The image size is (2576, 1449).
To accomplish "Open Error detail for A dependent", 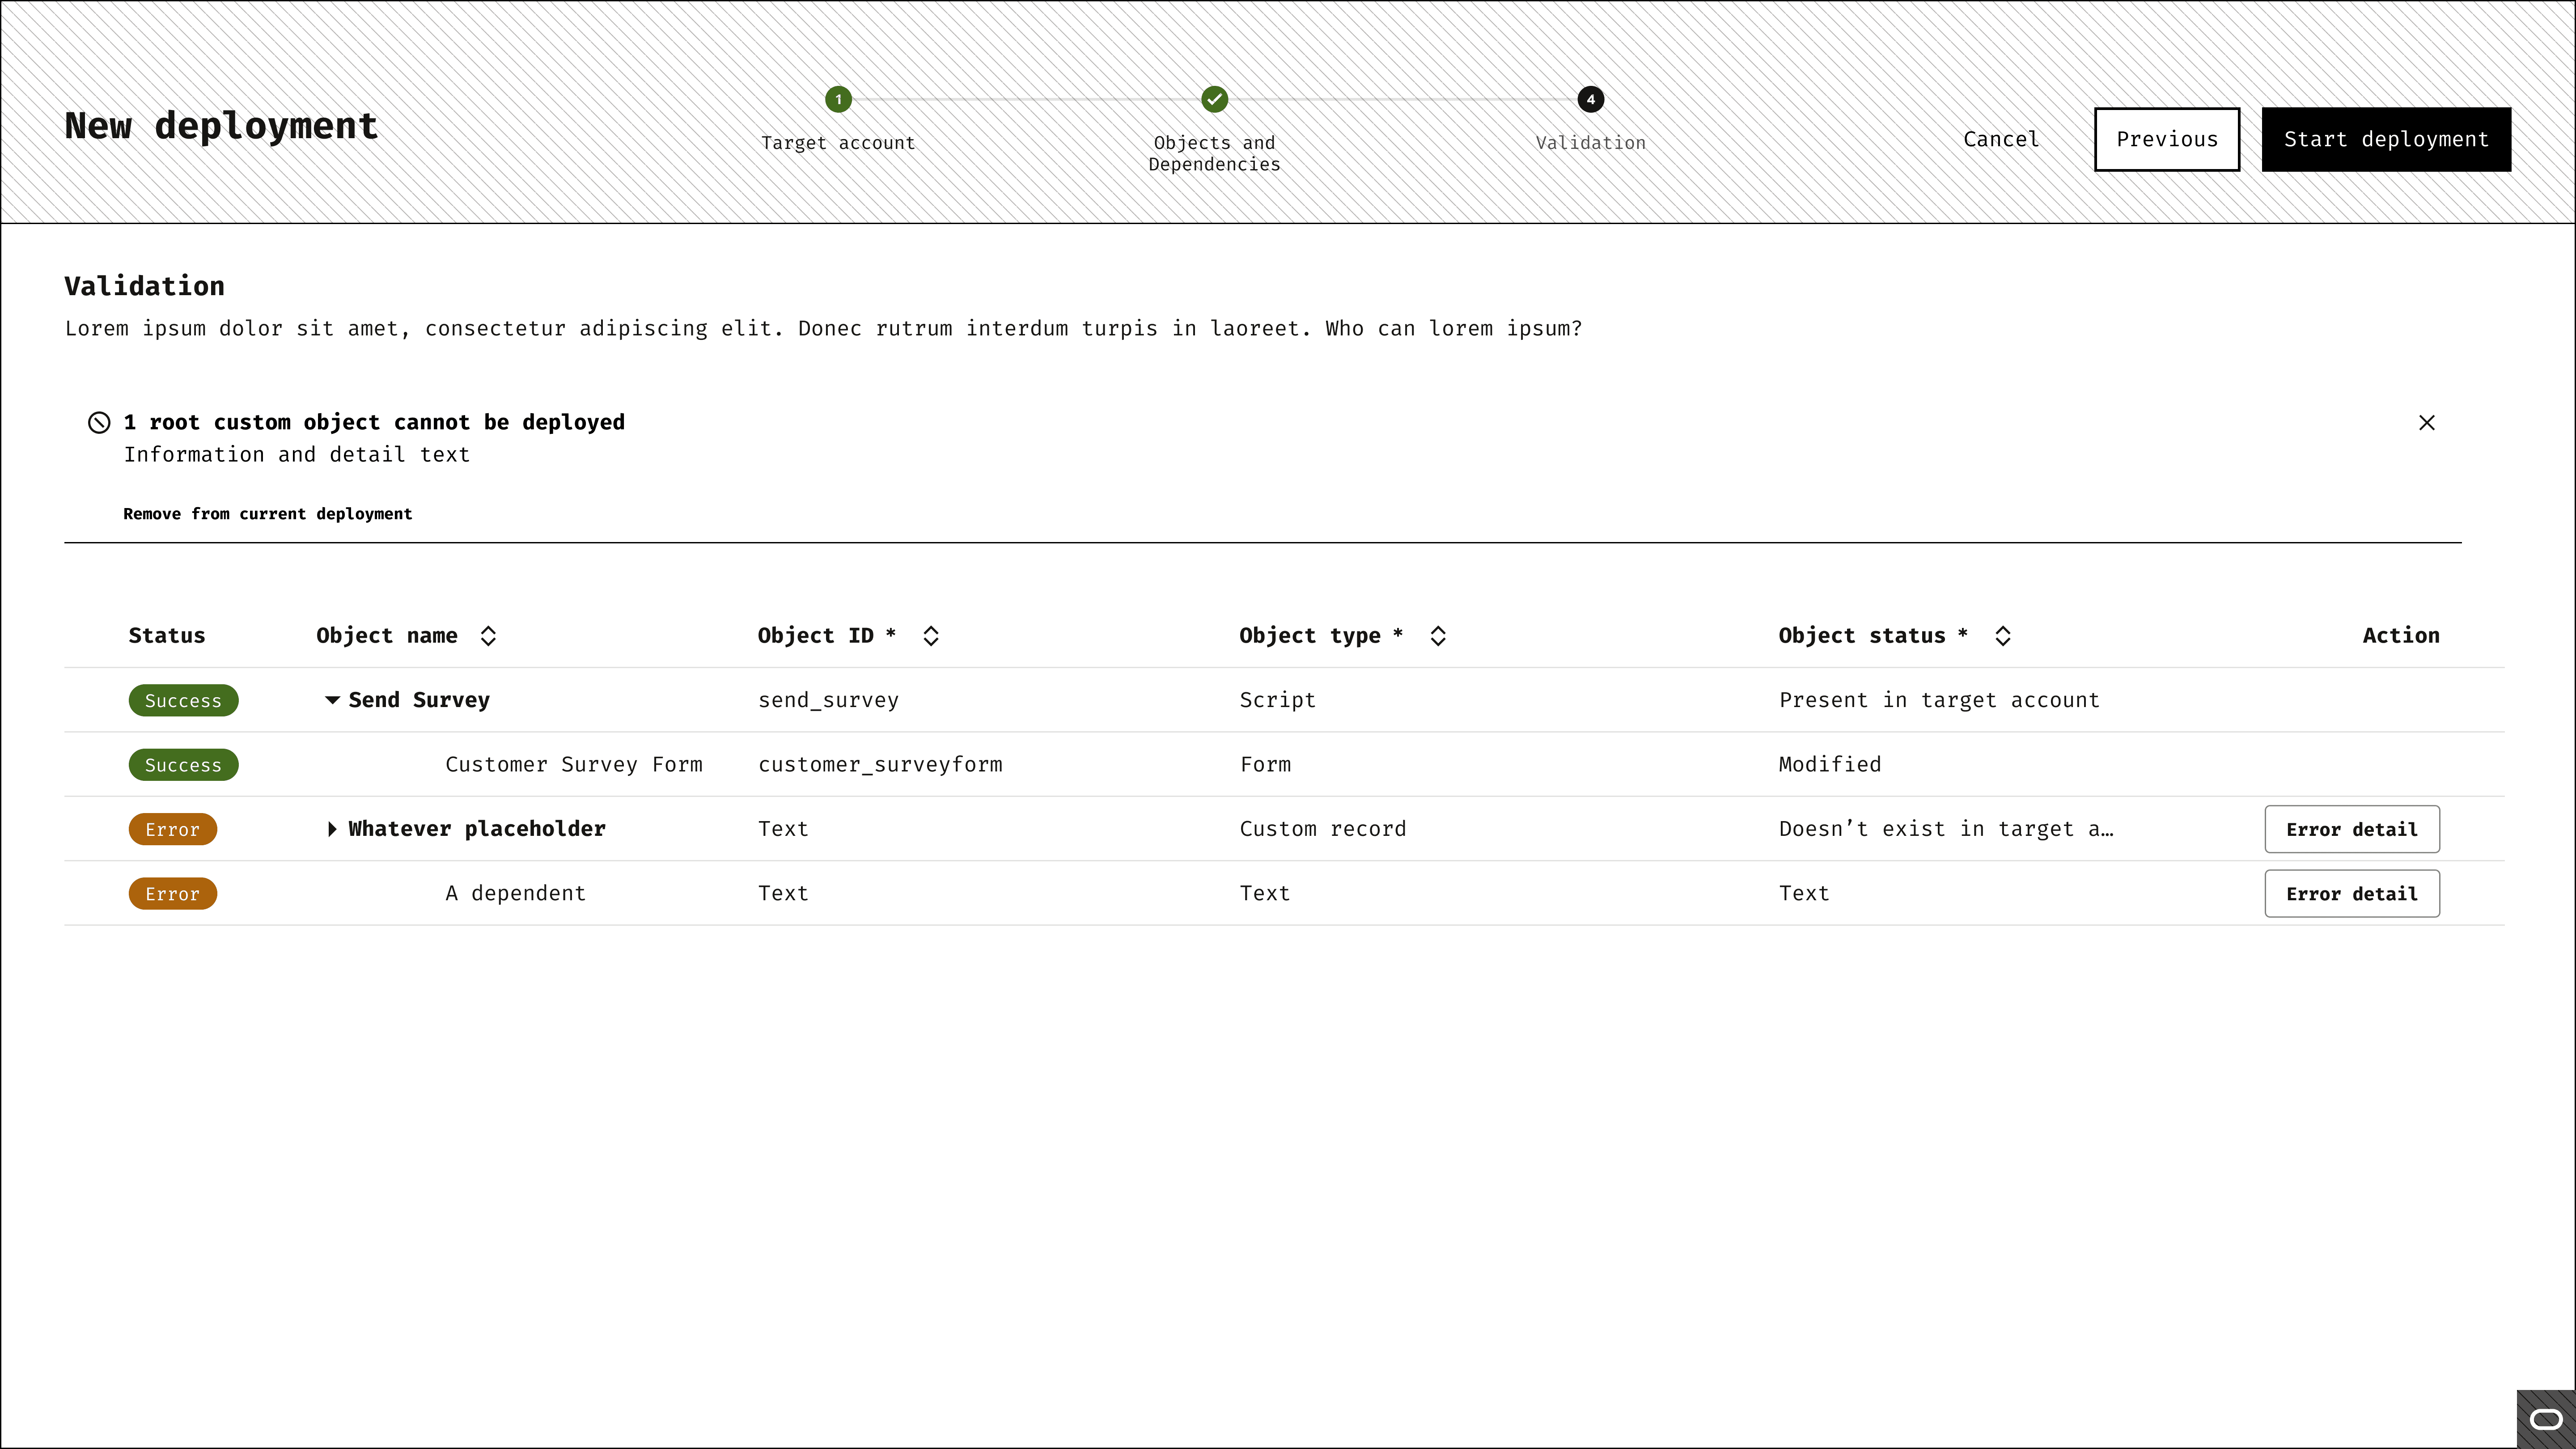I will point(2351,894).
